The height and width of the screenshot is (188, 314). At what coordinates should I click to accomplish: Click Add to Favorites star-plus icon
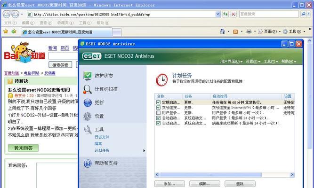point(14,31)
